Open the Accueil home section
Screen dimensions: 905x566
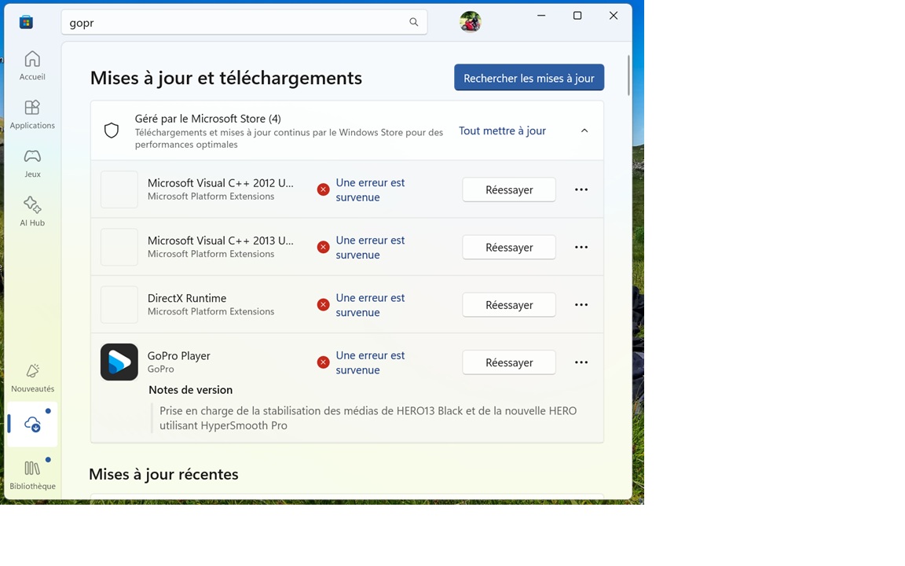(x=32, y=65)
